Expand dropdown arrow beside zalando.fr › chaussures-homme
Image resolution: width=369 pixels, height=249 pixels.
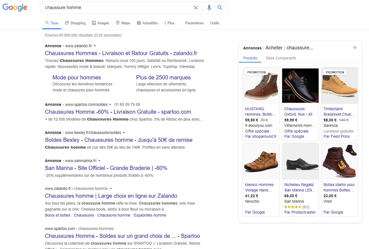coord(111,188)
